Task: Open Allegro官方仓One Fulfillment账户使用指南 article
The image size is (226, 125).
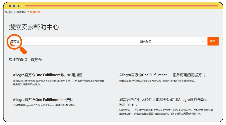Action: (48, 75)
